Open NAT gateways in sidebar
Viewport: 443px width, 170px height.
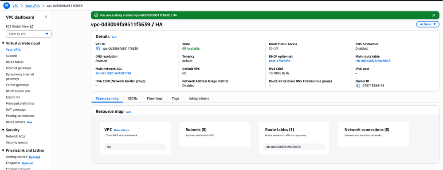point(16,110)
